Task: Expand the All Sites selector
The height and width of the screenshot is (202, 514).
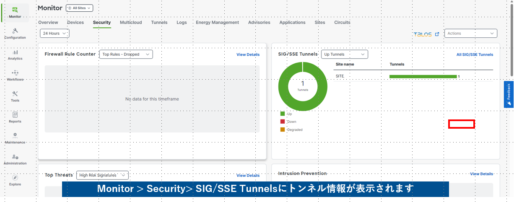Action: (x=80, y=8)
